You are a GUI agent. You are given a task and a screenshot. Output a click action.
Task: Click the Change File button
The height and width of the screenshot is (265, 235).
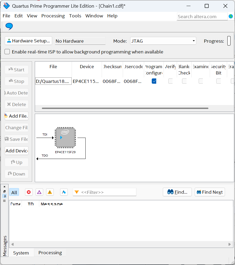17,128
